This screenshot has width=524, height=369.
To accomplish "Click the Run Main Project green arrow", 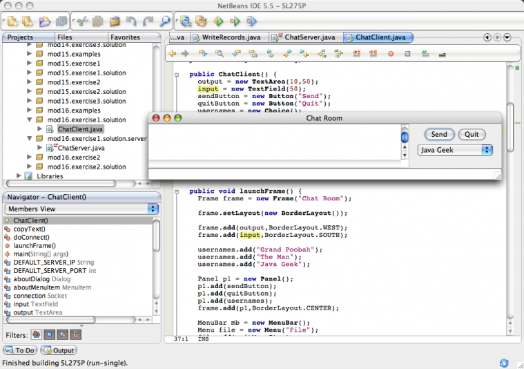I will [218, 21].
